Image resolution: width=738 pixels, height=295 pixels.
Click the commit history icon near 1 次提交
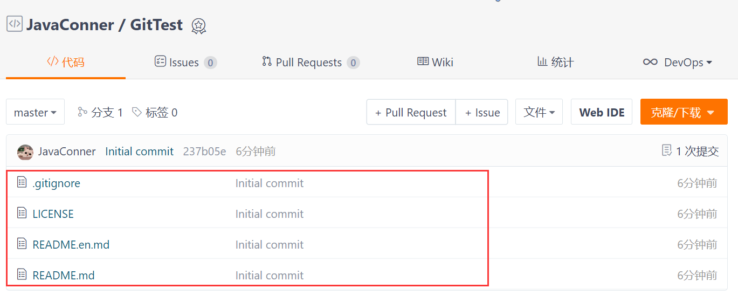pyautogui.click(x=667, y=151)
